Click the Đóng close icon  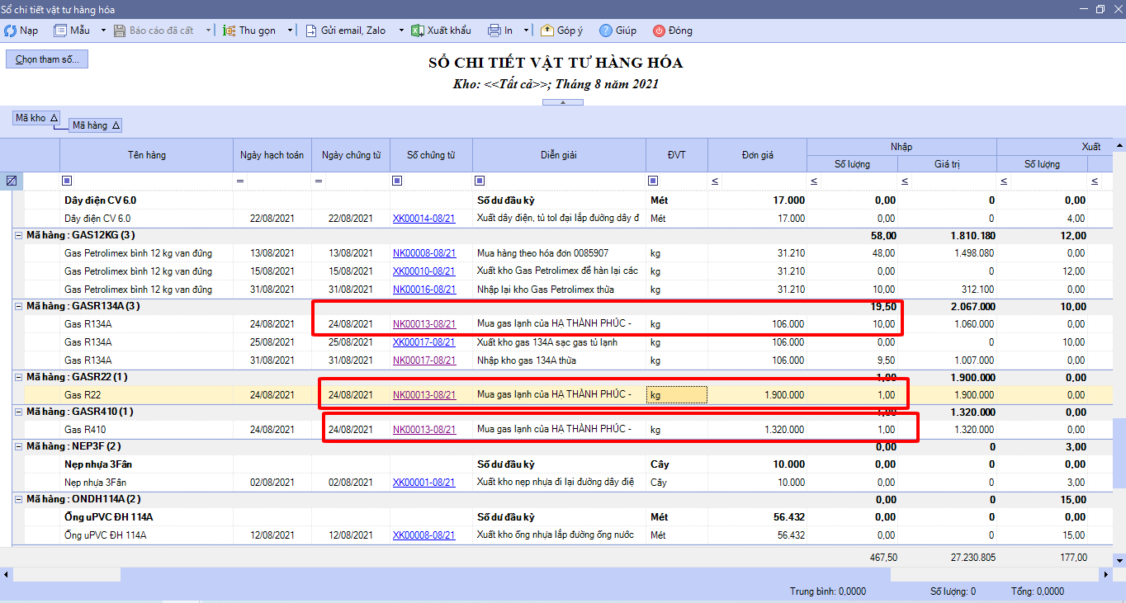tap(659, 31)
